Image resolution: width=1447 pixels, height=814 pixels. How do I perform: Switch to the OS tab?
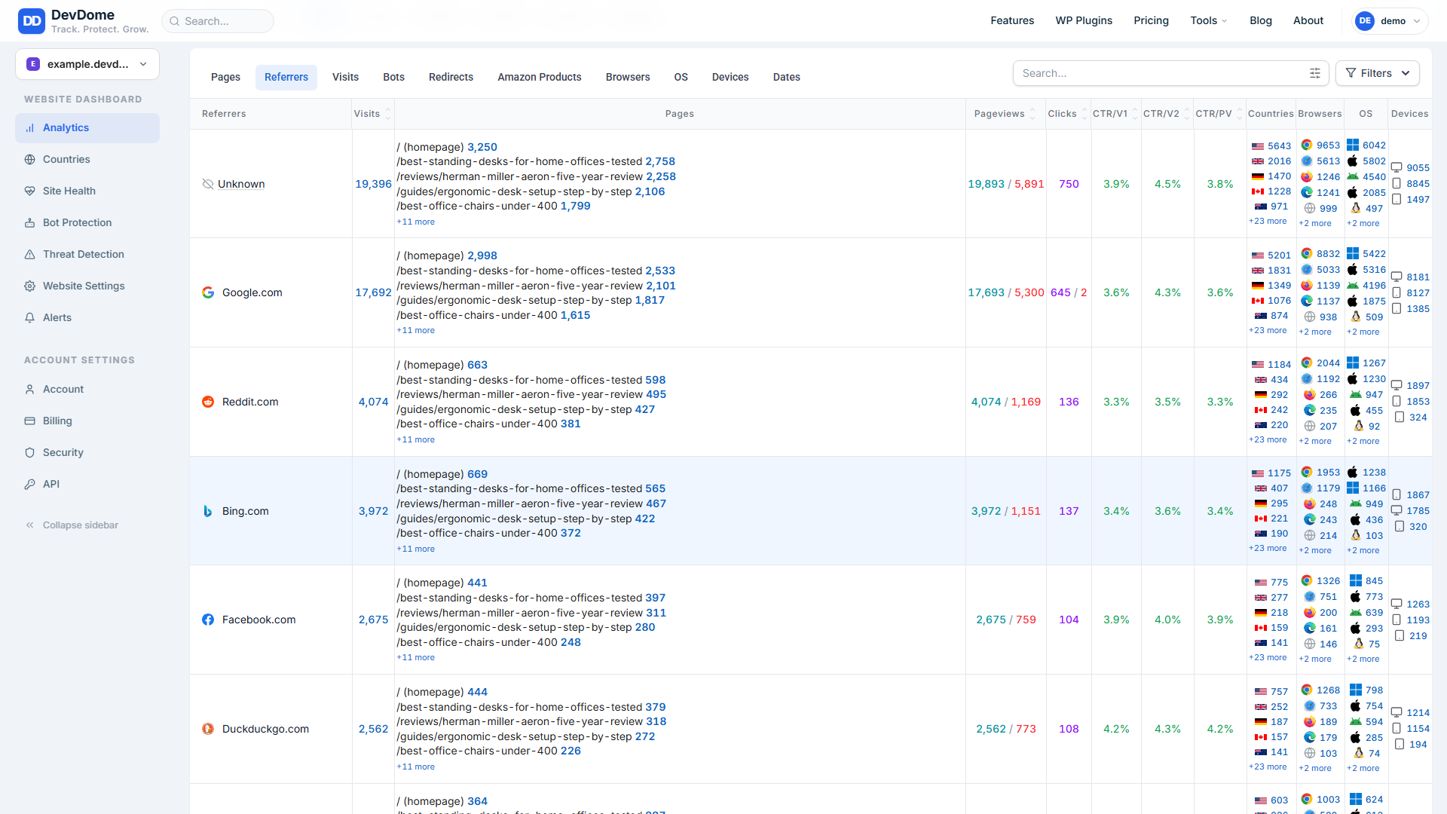(x=681, y=78)
